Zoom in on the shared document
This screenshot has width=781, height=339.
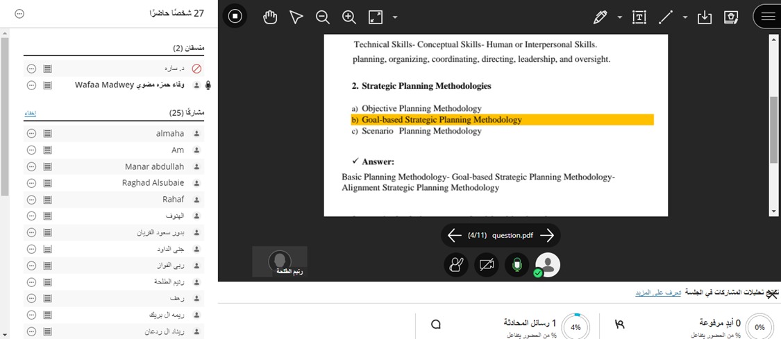tap(349, 17)
